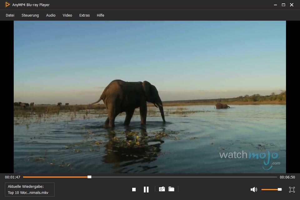Click the AnyMP4 logo icon
The width and height of the screenshot is (300, 200).
tap(7, 5)
